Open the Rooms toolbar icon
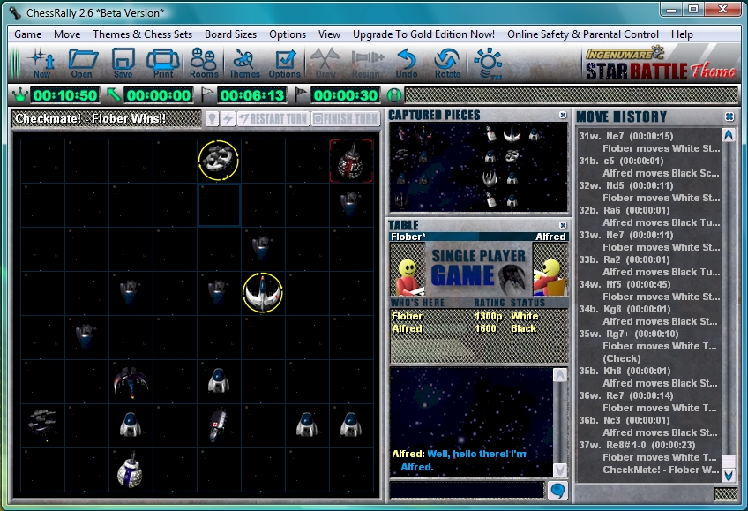This screenshot has height=511, width=748. (x=204, y=63)
